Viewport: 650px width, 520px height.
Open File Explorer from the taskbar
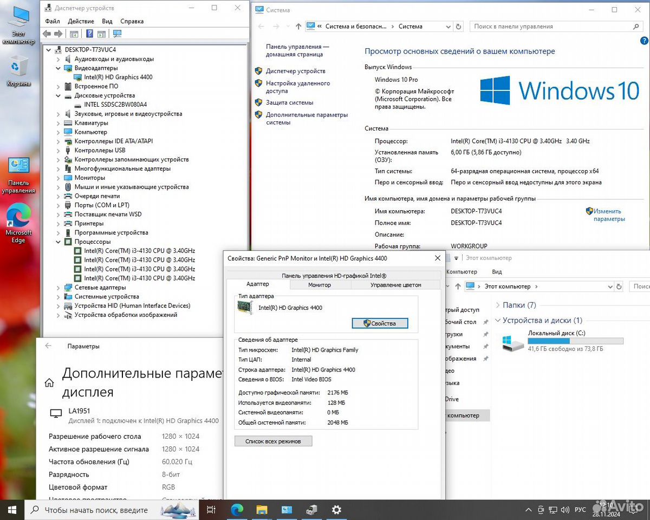click(x=262, y=510)
